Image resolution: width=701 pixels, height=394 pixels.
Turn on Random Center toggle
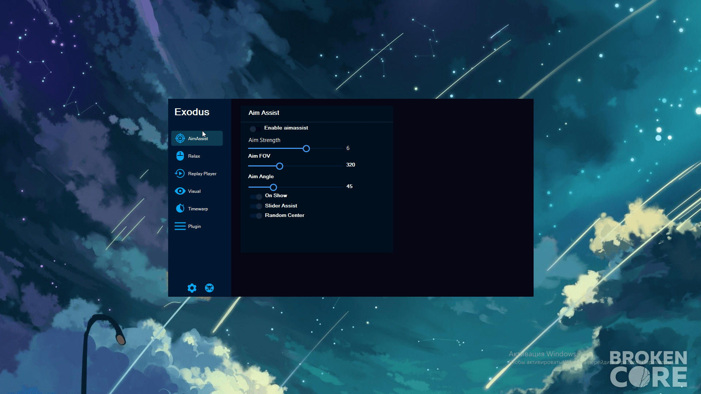[x=256, y=216]
